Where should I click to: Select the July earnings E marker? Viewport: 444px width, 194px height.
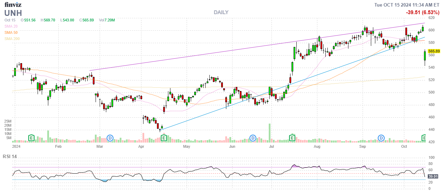[x=292, y=138]
